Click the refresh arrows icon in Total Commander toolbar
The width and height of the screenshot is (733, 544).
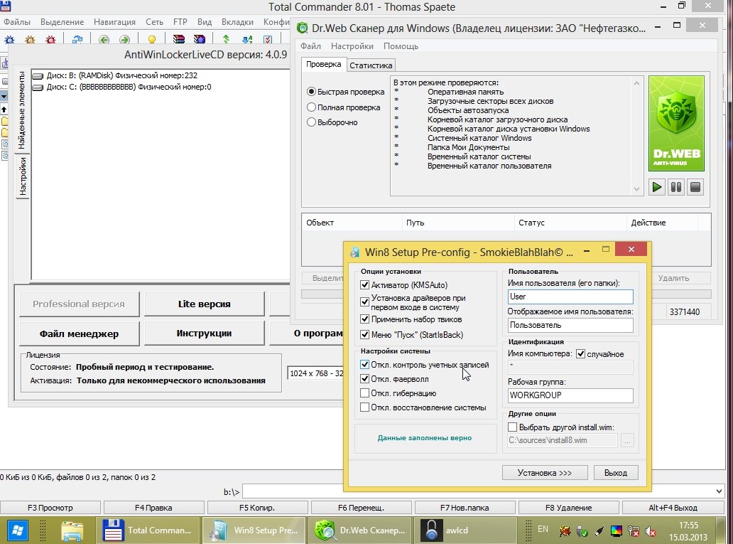77,40
